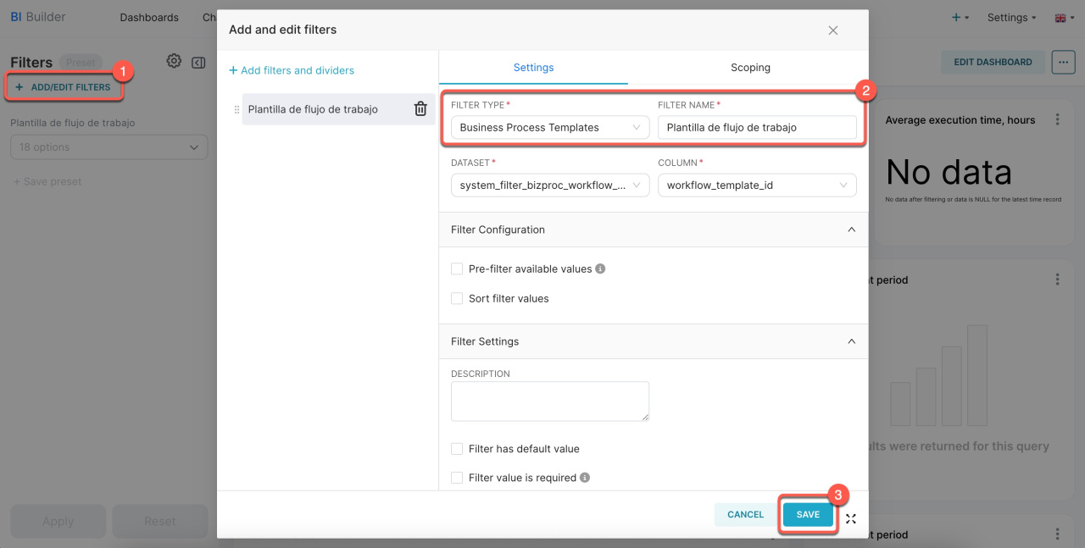Open the Column dropdown workflow_template_id
This screenshot has width=1085, height=548.
point(756,185)
